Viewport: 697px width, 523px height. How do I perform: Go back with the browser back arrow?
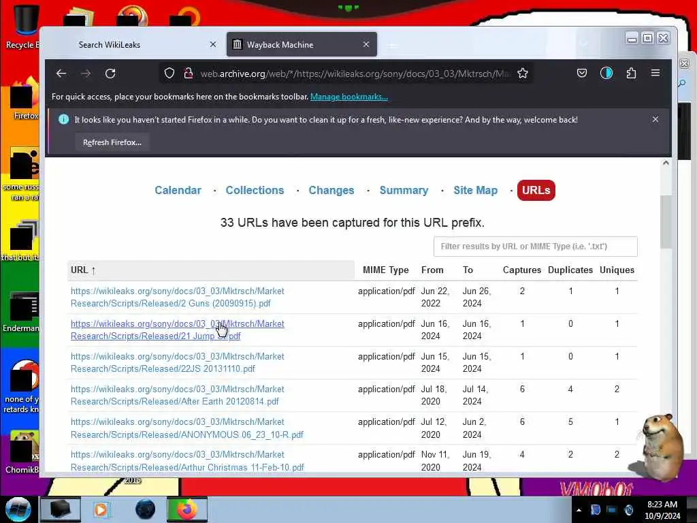[x=61, y=74]
